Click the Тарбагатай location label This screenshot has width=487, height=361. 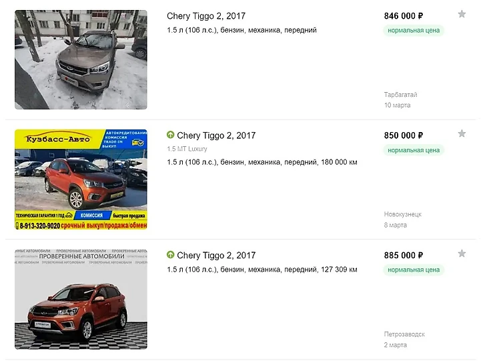tap(400, 95)
